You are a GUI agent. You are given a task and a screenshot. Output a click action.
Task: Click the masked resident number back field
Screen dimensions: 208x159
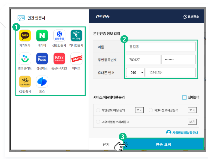(x=178, y=60)
